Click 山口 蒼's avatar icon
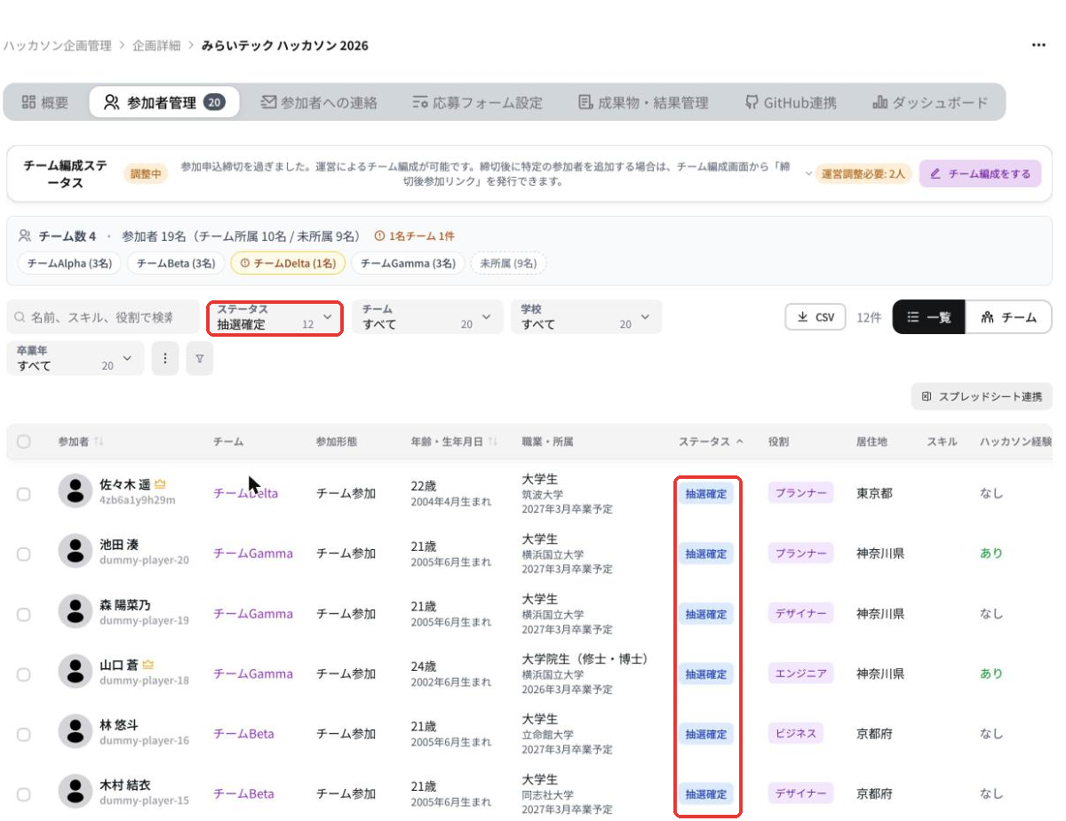 click(x=76, y=672)
